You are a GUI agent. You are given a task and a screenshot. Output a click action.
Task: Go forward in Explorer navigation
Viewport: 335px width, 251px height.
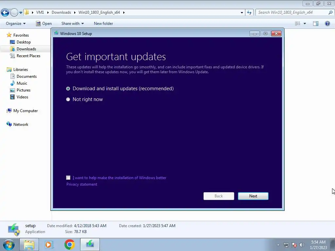coord(14,13)
